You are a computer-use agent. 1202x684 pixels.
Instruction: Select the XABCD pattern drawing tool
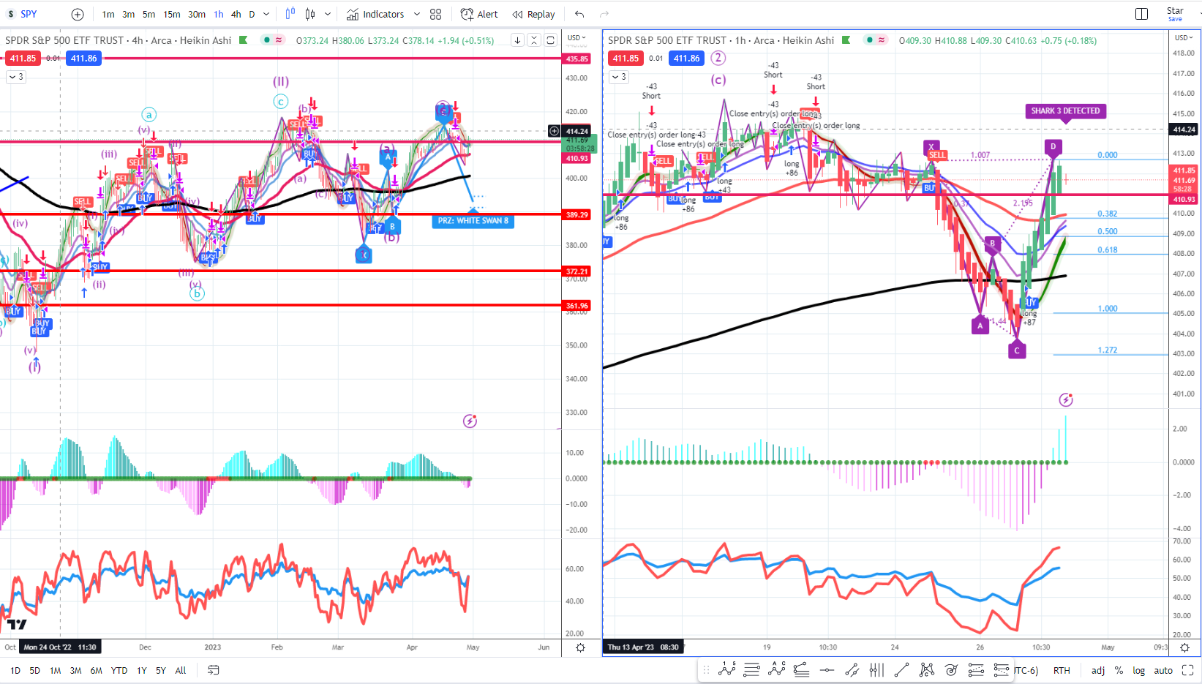click(x=926, y=669)
